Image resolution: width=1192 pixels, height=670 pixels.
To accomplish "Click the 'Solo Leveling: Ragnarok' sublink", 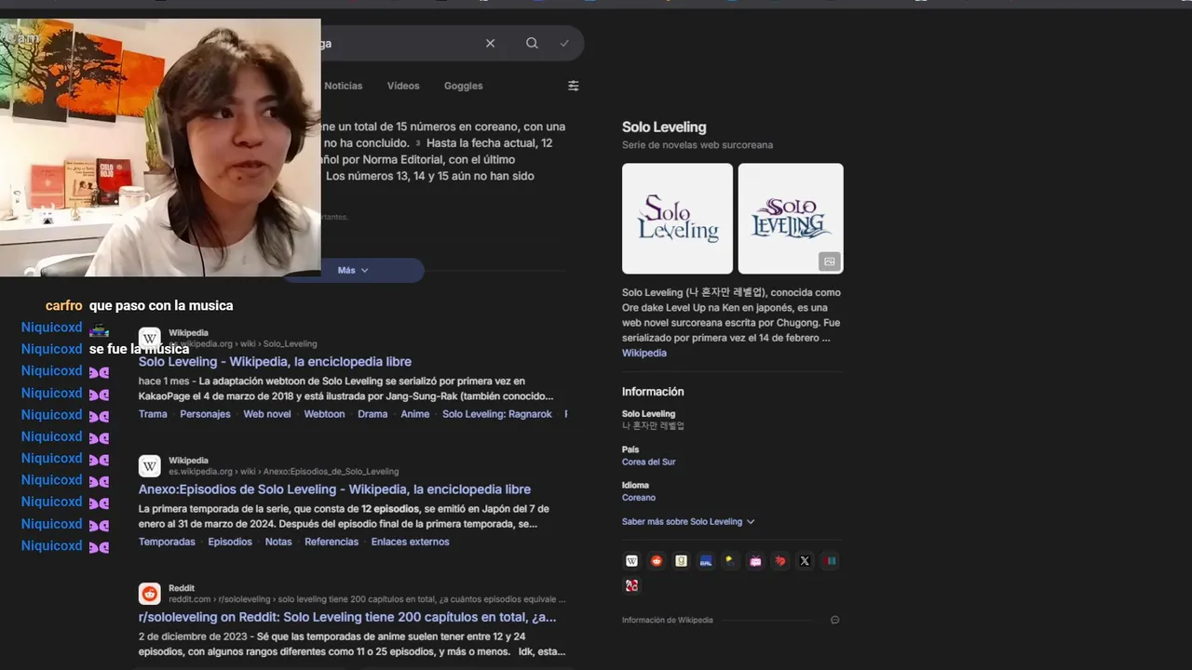I will (x=497, y=414).
